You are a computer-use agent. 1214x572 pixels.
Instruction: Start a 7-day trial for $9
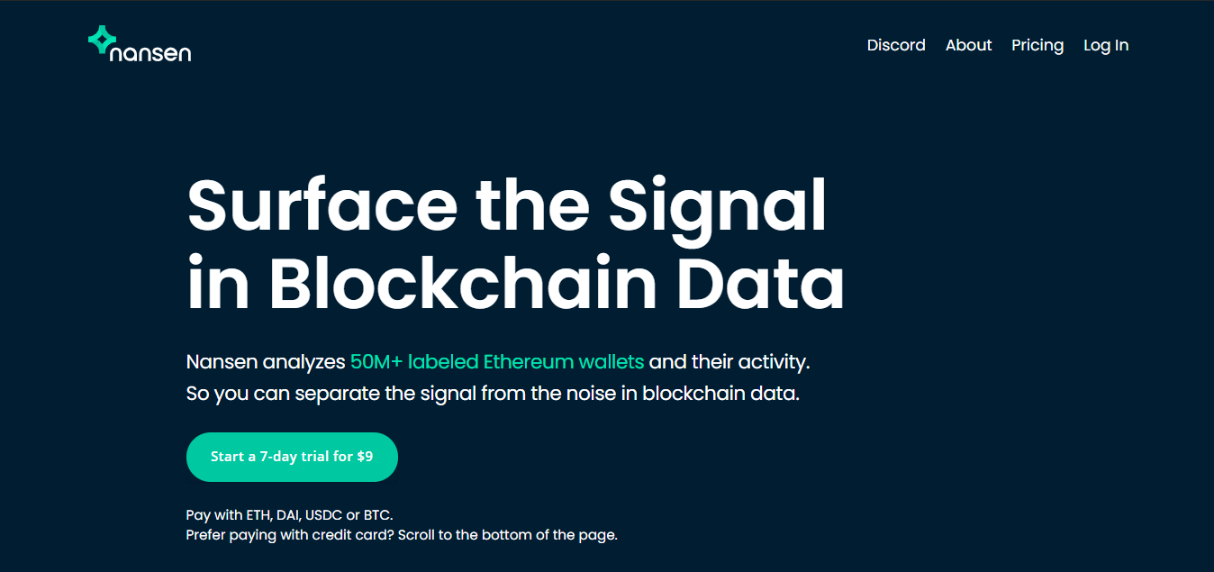click(x=292, y=457)
